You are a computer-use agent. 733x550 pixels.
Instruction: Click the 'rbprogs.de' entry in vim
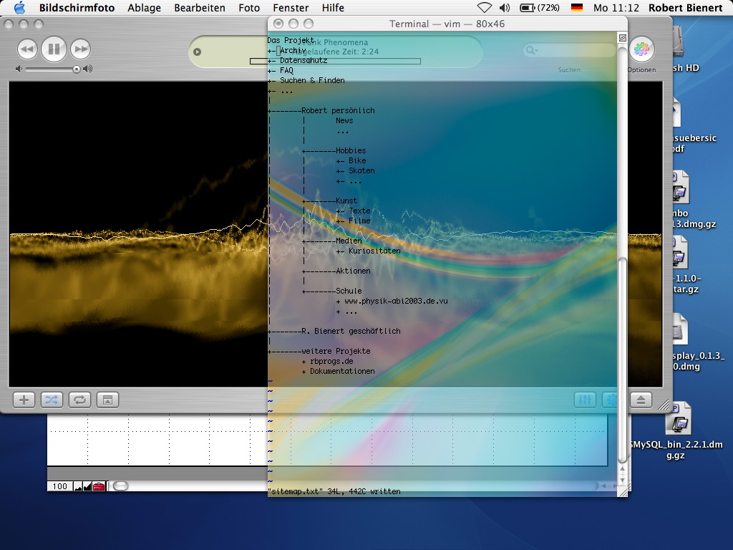(x=331, y=361)
